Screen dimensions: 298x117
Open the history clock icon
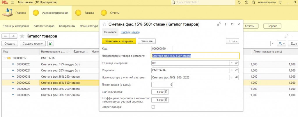tap(246, 2)
